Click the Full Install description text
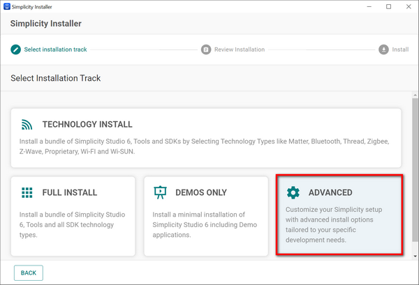The height and width of the screenshot is (285, 419). click(x=72, y=225)
